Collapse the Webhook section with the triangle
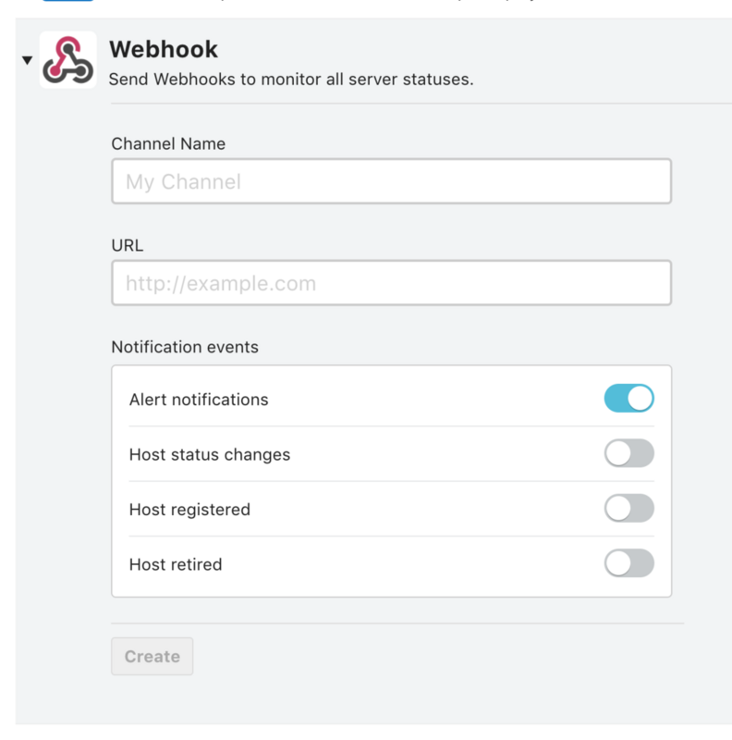This screenshot has width=732, height=740. (28, 60)
